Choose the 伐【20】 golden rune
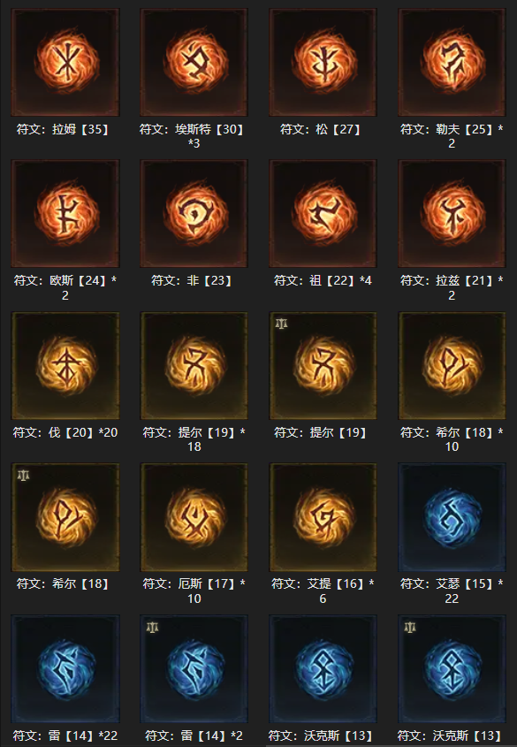This screenshot has height=747, width=517. (65, 365)
